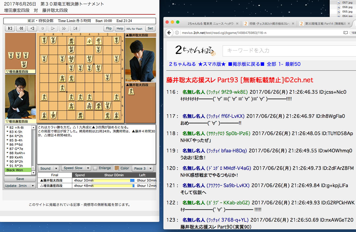Click the fast rewind double-arrow button
This screenshot has height=232, width=356.
[x=21, y=28]
